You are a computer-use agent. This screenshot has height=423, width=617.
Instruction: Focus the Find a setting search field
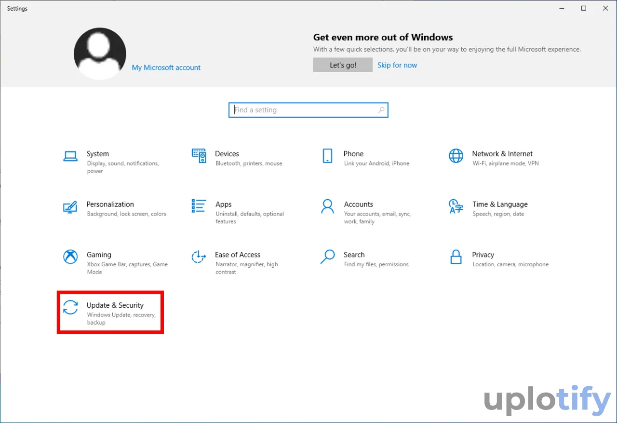click(x=308, y=110)
